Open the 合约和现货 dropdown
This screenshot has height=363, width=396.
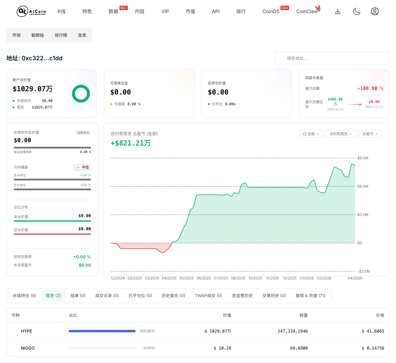pos(340,134)
